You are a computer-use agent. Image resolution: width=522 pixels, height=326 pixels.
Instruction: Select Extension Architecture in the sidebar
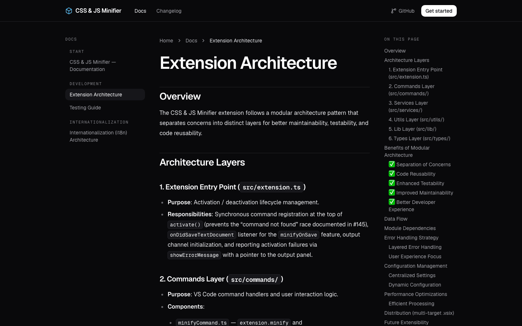click(x=105, y=95)
